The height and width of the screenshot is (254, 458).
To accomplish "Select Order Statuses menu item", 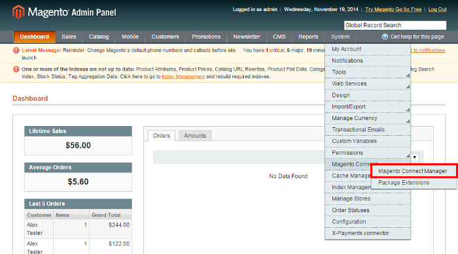I will tap(368, 210).
